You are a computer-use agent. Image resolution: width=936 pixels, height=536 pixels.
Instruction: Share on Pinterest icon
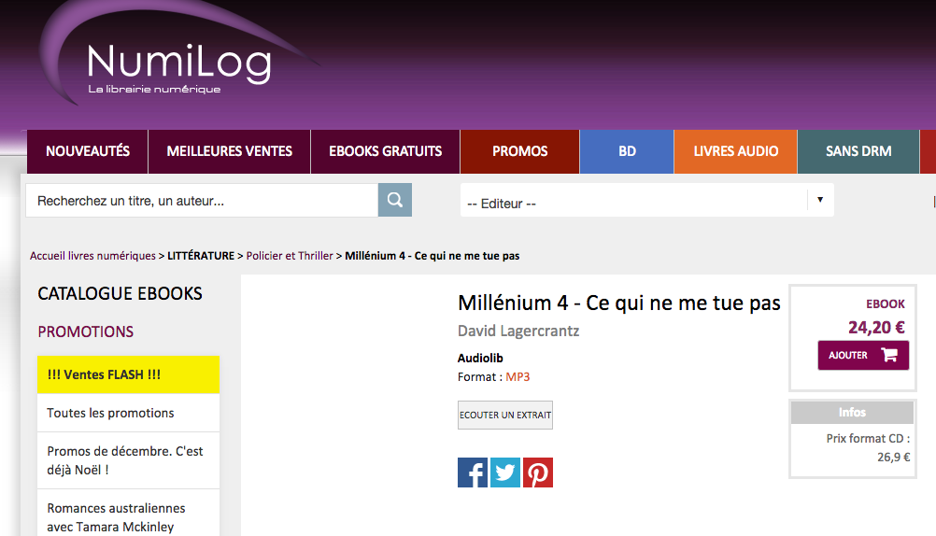click(x=538, y=473)
